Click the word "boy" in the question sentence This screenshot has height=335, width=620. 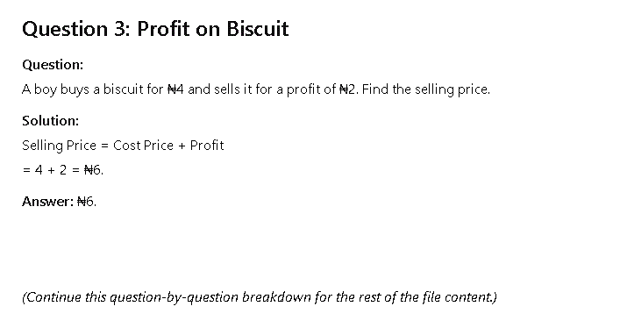(46, 89)
